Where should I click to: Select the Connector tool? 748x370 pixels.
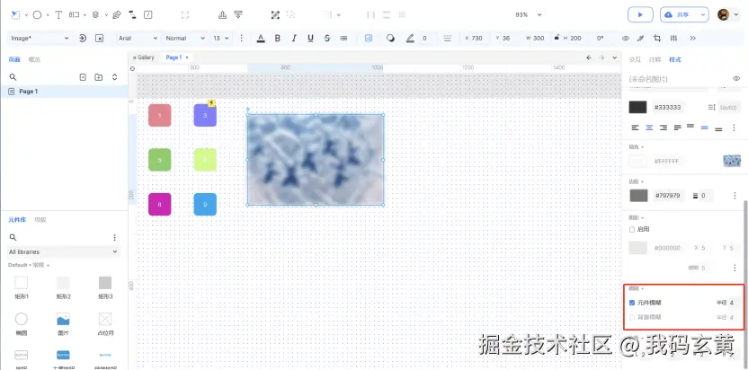(x=132, y=14)
